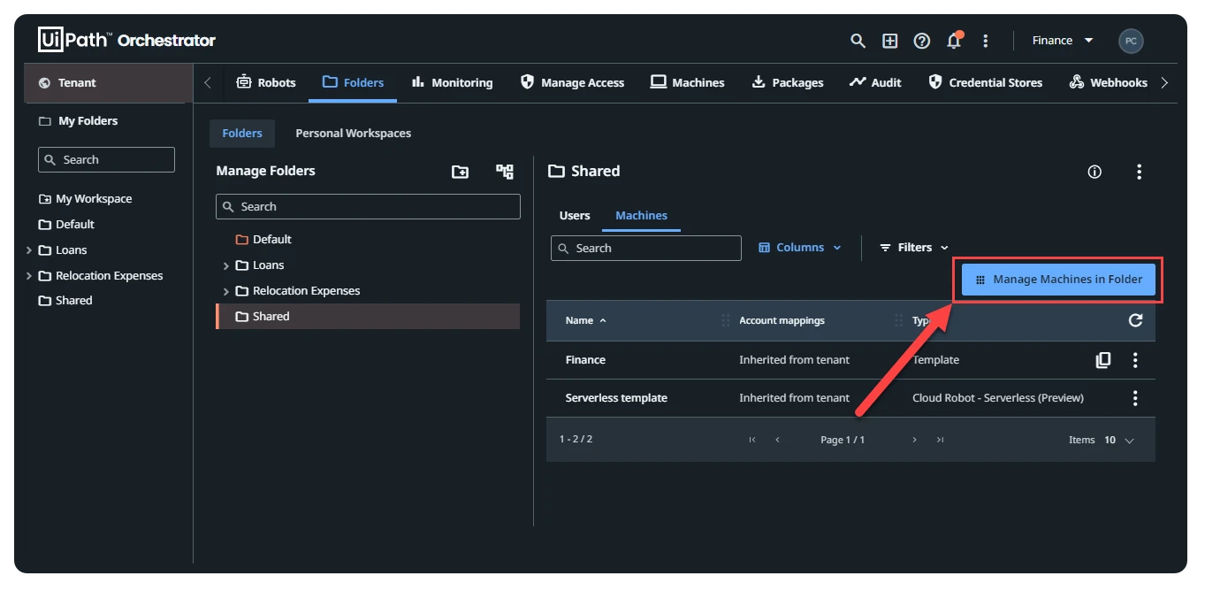Select Default folder in sidebar
Viewport: 1205px width, 591px height.
click(x=74, y=225)
